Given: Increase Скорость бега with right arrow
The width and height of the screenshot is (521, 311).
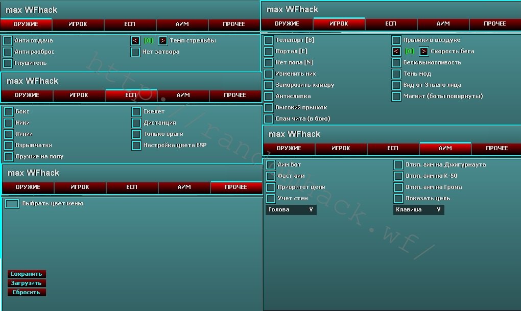Looking at the screenshot, I should point(423,51).
